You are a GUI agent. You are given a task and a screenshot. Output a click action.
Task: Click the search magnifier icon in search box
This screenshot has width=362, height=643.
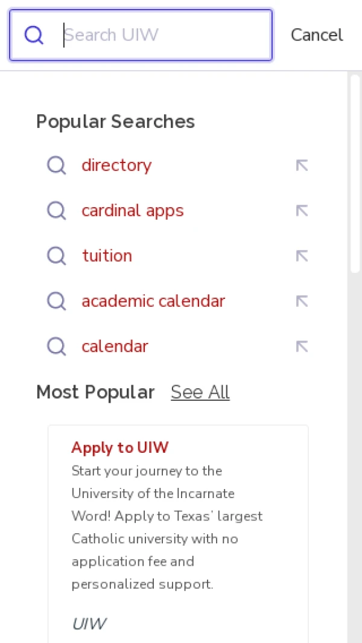click(x=34, y=36)
